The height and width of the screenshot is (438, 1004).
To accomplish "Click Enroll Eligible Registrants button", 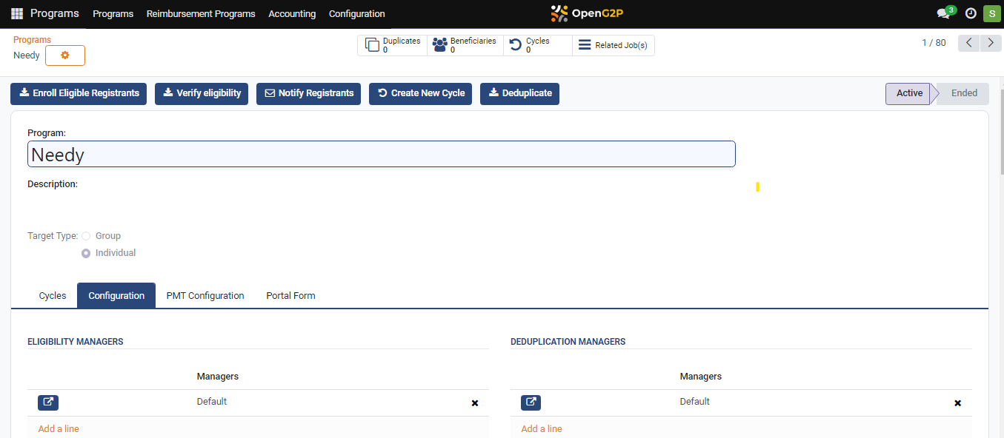I will point(79,94).
